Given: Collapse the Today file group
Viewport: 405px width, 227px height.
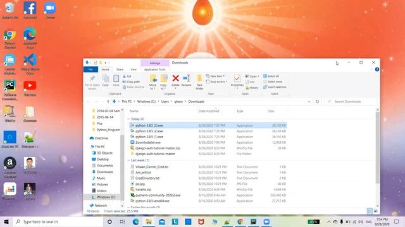Looking at the screenshot, I should pyautogui.click(x=128, y=119).
